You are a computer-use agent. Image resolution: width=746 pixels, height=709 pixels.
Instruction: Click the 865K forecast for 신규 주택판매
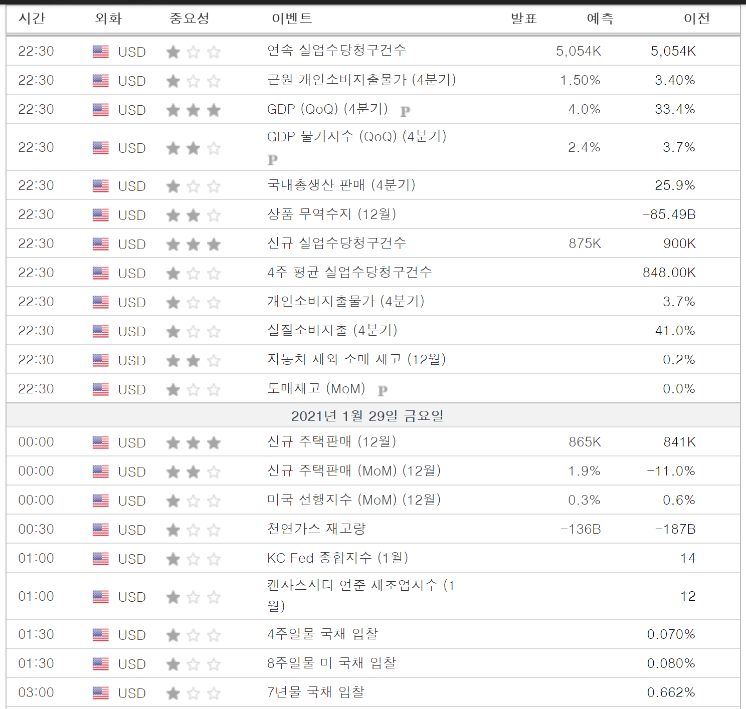click(585, 442)
